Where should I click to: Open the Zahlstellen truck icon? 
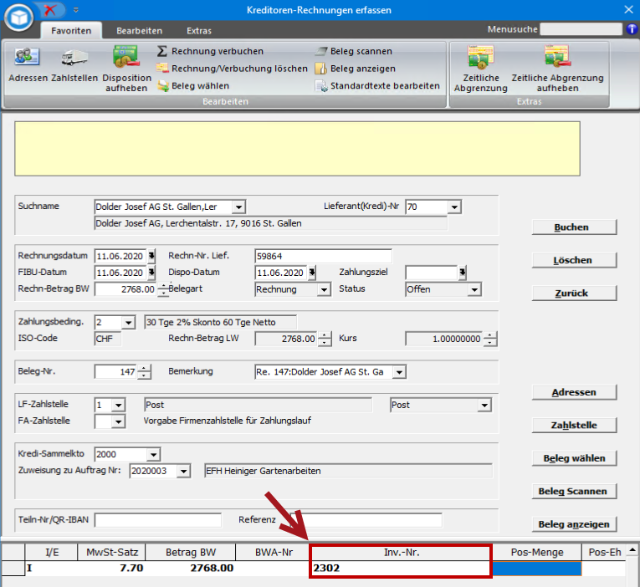coord(74,64)
